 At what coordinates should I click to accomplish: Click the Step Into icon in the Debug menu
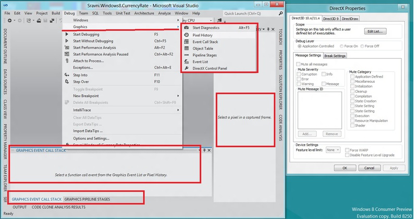click(x=67, y=75)
